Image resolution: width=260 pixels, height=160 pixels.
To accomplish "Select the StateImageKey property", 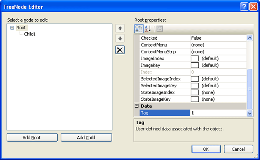I will click(165, 99).
